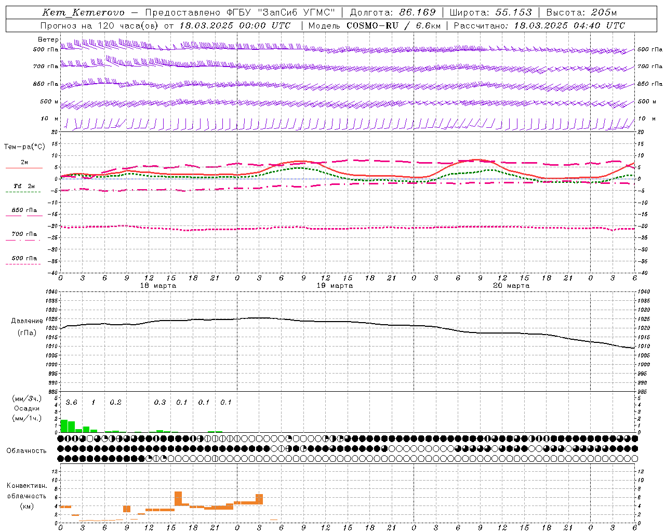Click the 'Тем-ра(°C)' temperature panel label

click(24, 147)
